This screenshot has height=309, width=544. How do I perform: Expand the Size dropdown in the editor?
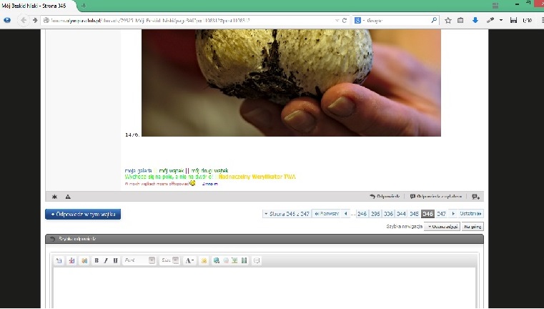[169, 260]
